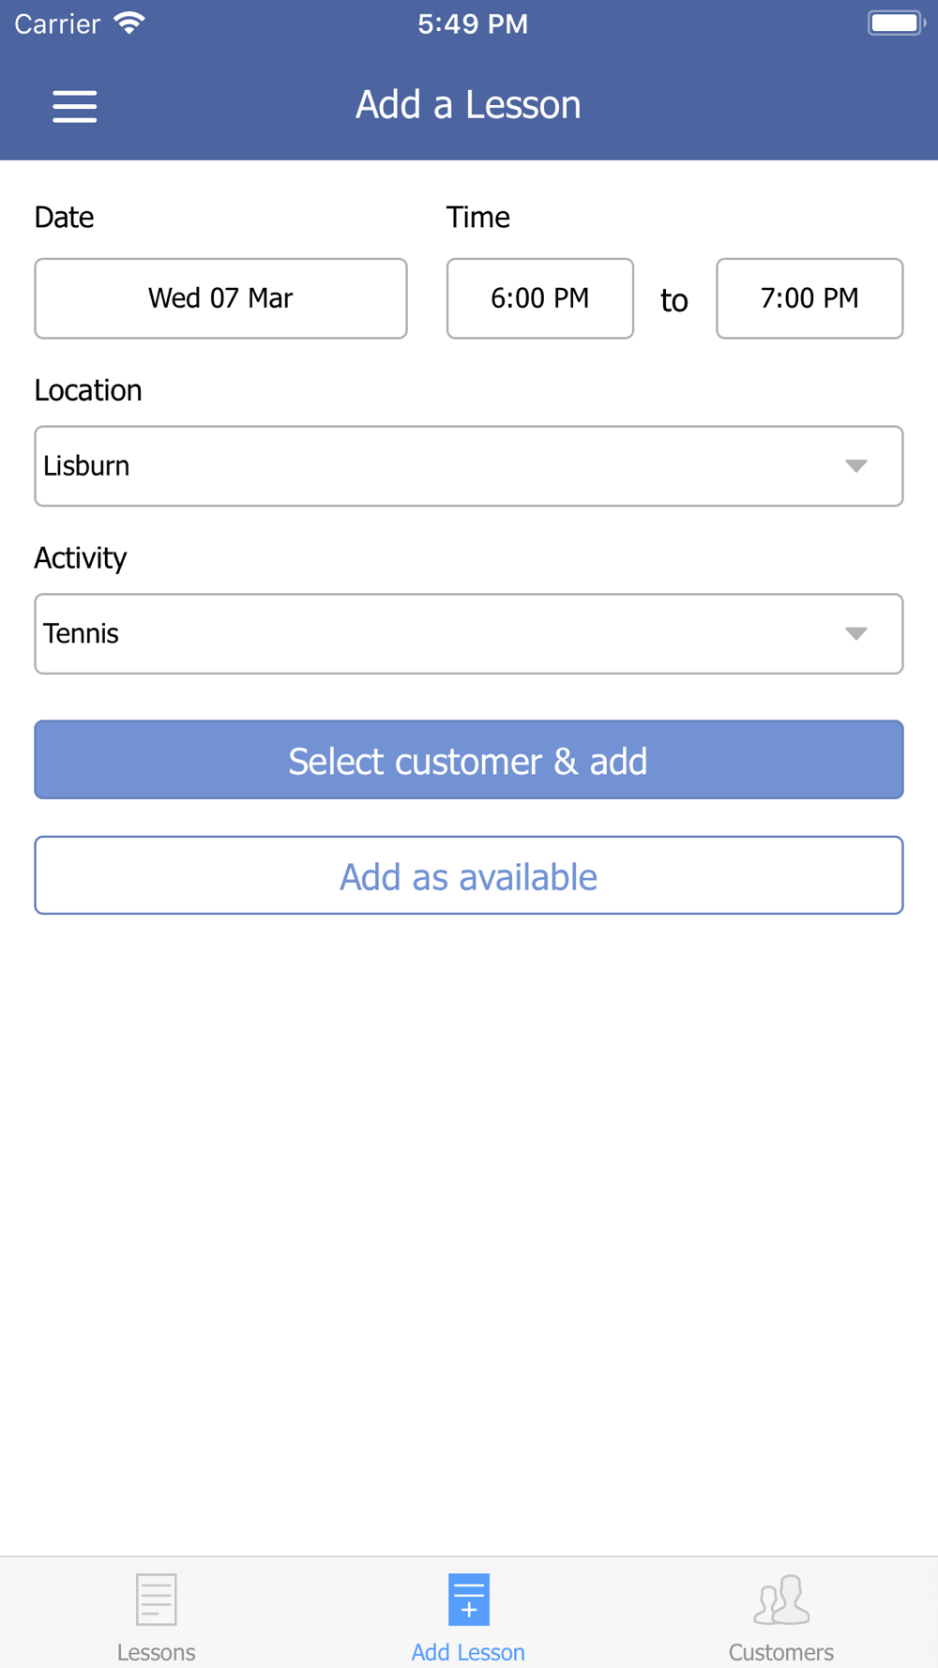938x1668 pixels.
Task: Edit the 6:00 PM start time
Action: tap(539, 298)
